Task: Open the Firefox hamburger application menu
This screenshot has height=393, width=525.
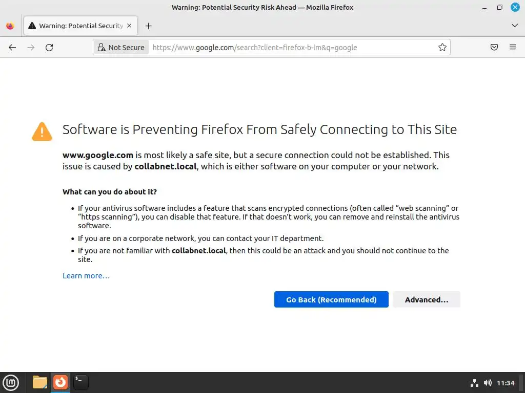Action: coord(513,48)
